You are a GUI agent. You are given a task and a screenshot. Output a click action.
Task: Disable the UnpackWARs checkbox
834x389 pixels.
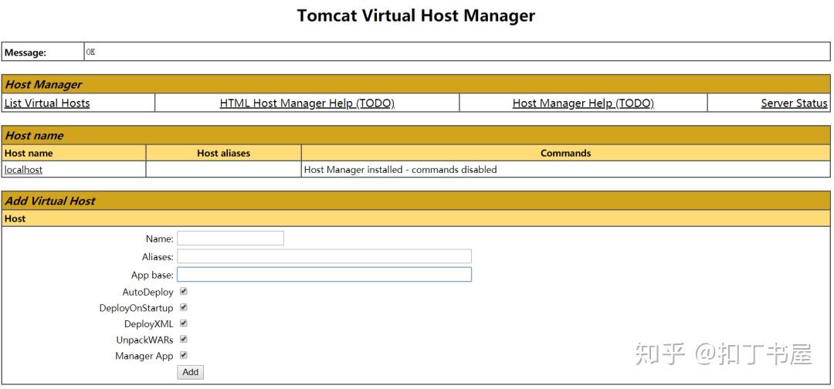(184, 339)
